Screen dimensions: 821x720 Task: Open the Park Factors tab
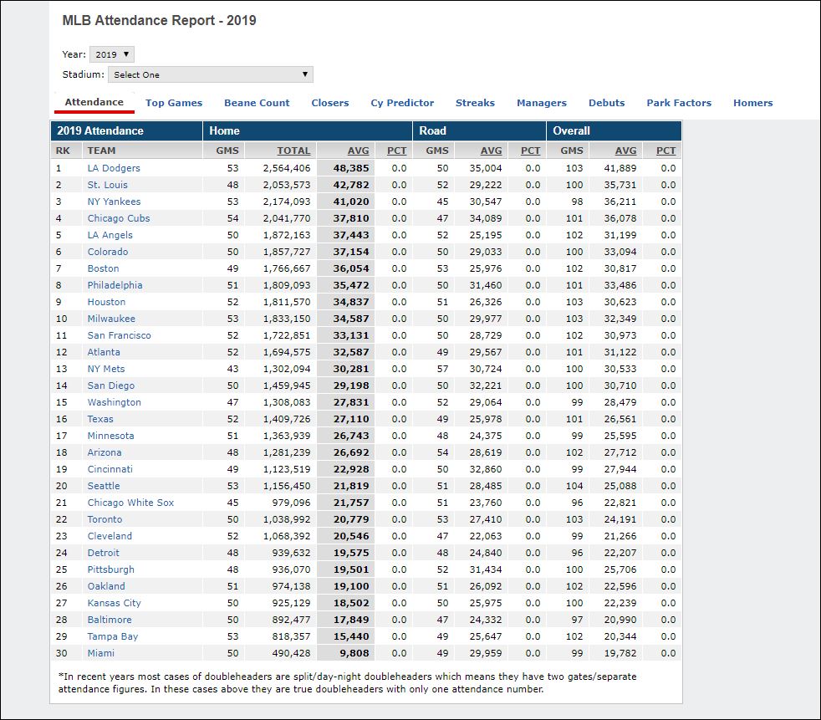679,103
